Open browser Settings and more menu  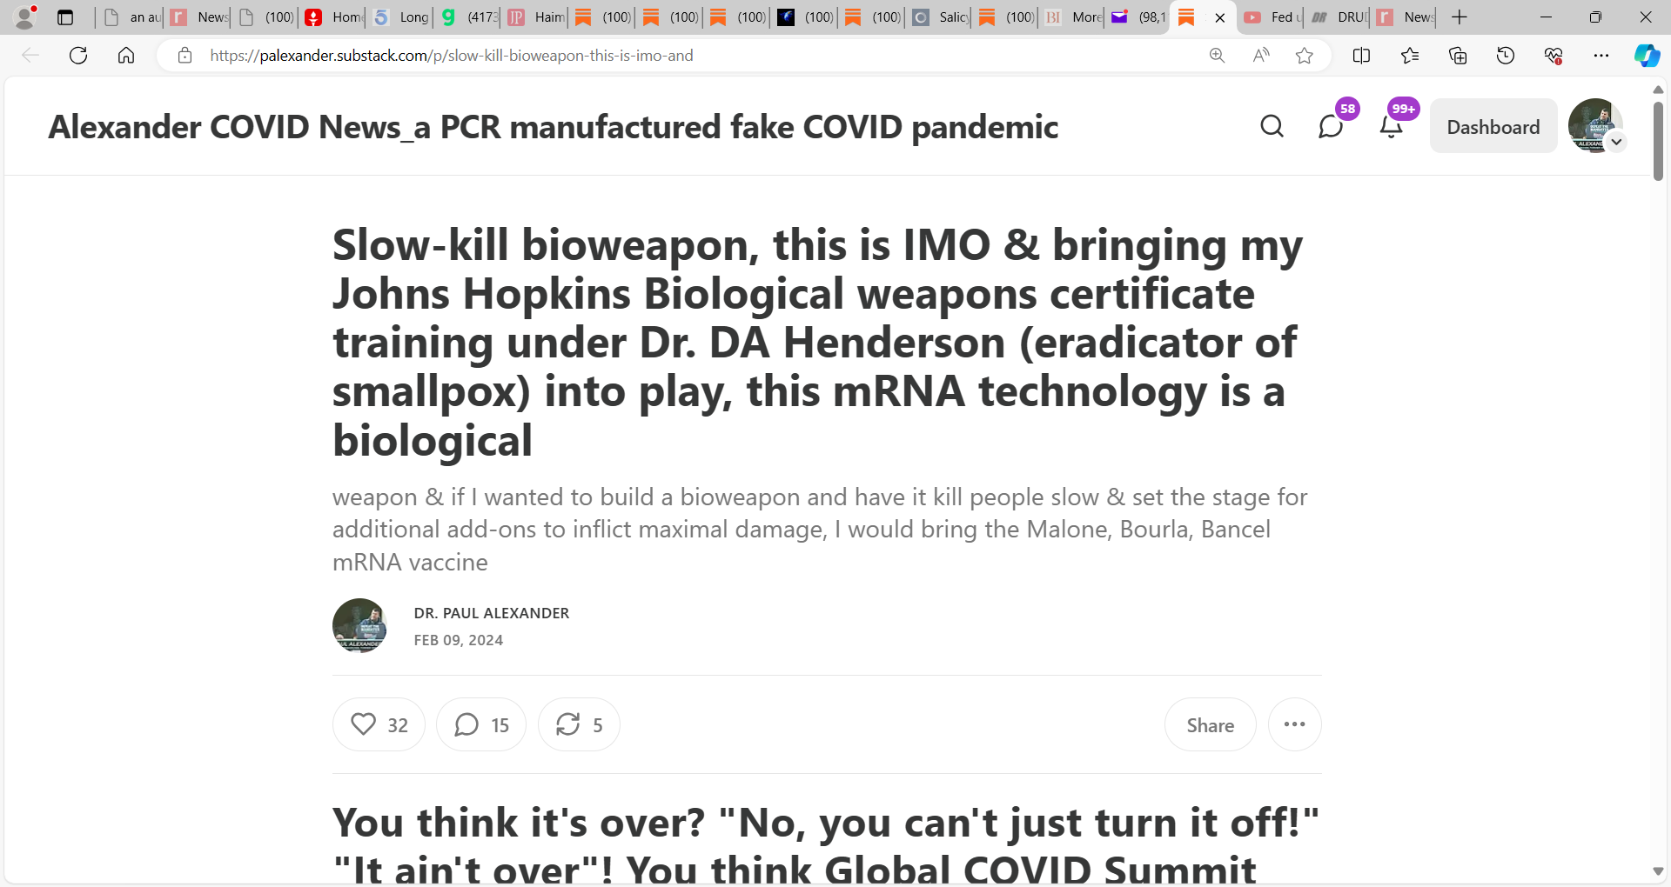pos(1603,55)
